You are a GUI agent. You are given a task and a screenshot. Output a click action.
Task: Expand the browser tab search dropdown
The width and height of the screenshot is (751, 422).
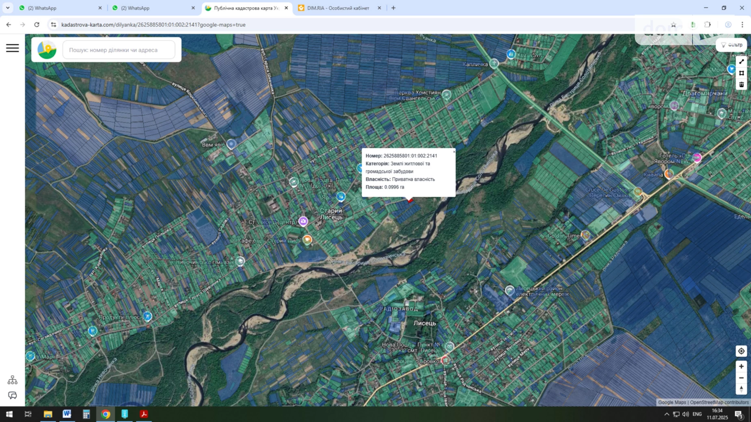click(x=8, y=8)
